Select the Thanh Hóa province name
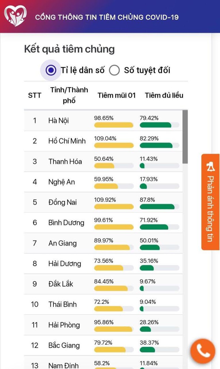Image resolution: width=220 pixels, height=369 pixels. tap(65, 161)
